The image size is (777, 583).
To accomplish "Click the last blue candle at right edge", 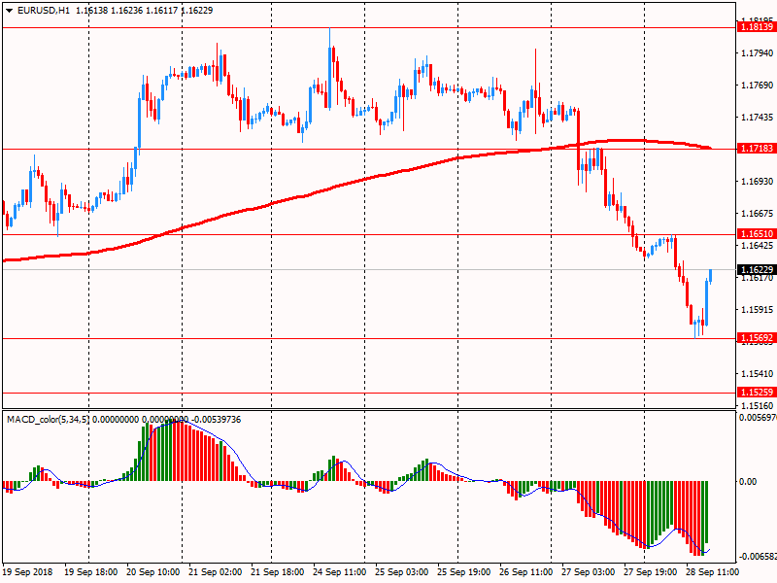I will pos(711,276).
